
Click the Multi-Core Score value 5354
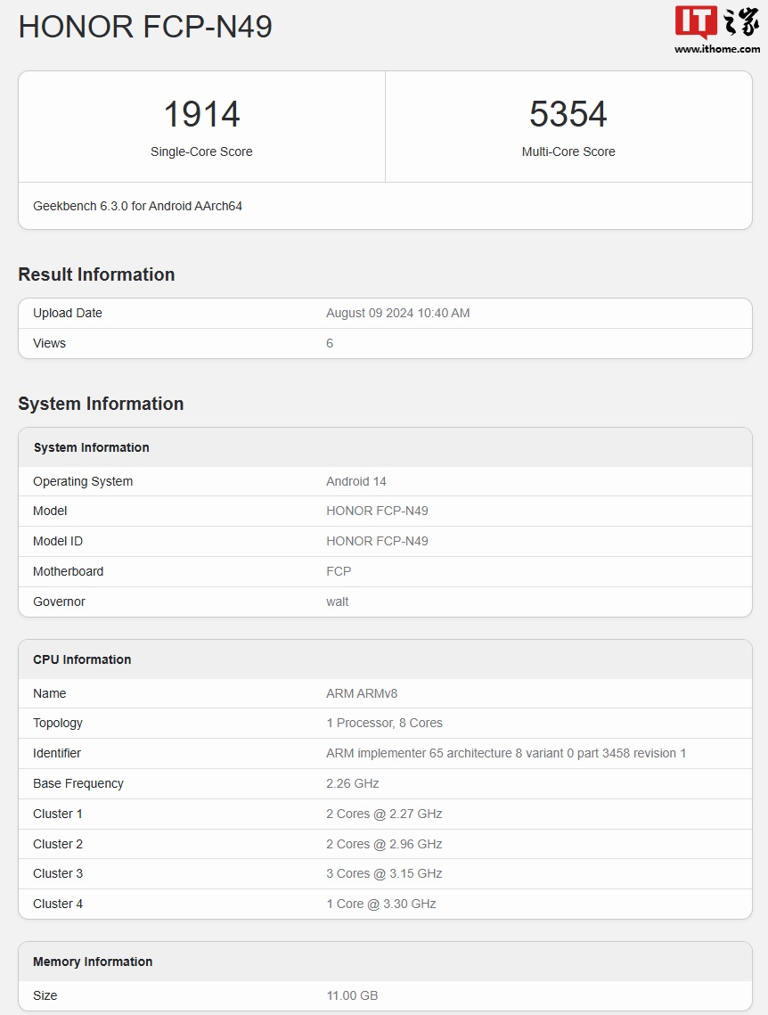click(x=568, y=113)
